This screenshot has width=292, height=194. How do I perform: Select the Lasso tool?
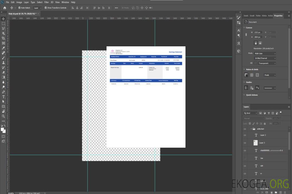[x=3, y=28]
